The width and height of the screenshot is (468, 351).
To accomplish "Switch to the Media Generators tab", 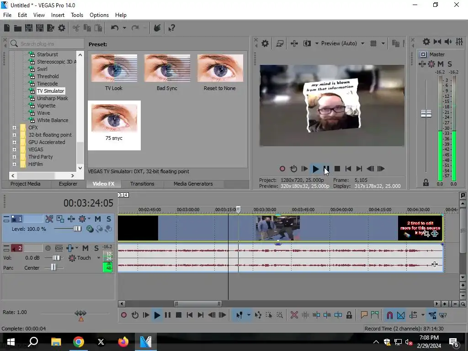I will (x=193, y=184).
